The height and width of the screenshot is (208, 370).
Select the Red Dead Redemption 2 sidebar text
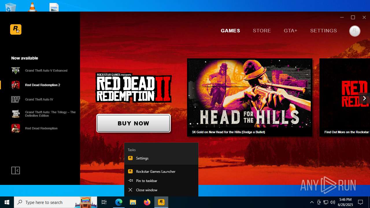click(42, 85)
